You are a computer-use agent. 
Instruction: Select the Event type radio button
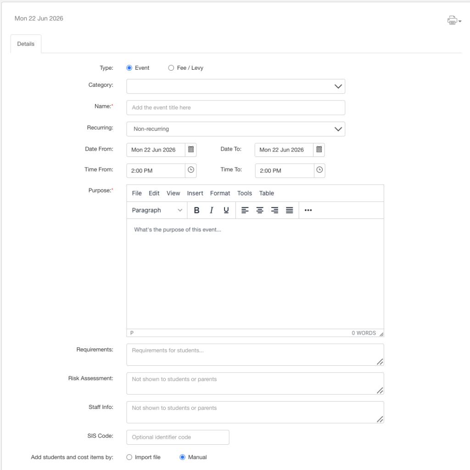coord(129,68)
